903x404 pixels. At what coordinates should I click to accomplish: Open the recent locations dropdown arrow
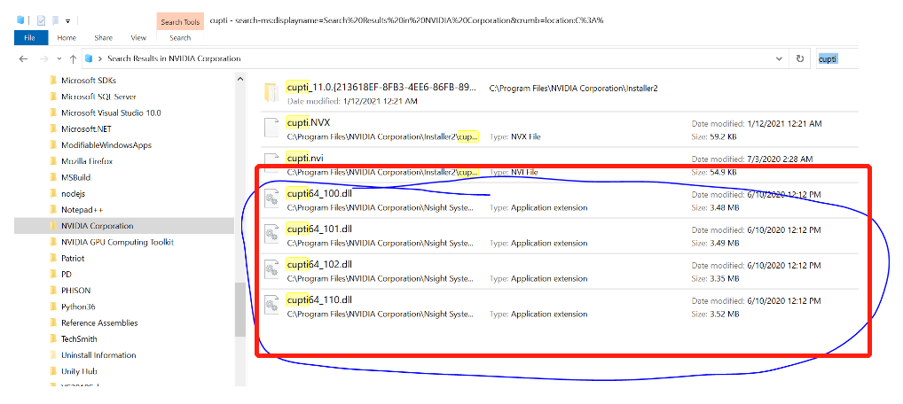59,58
